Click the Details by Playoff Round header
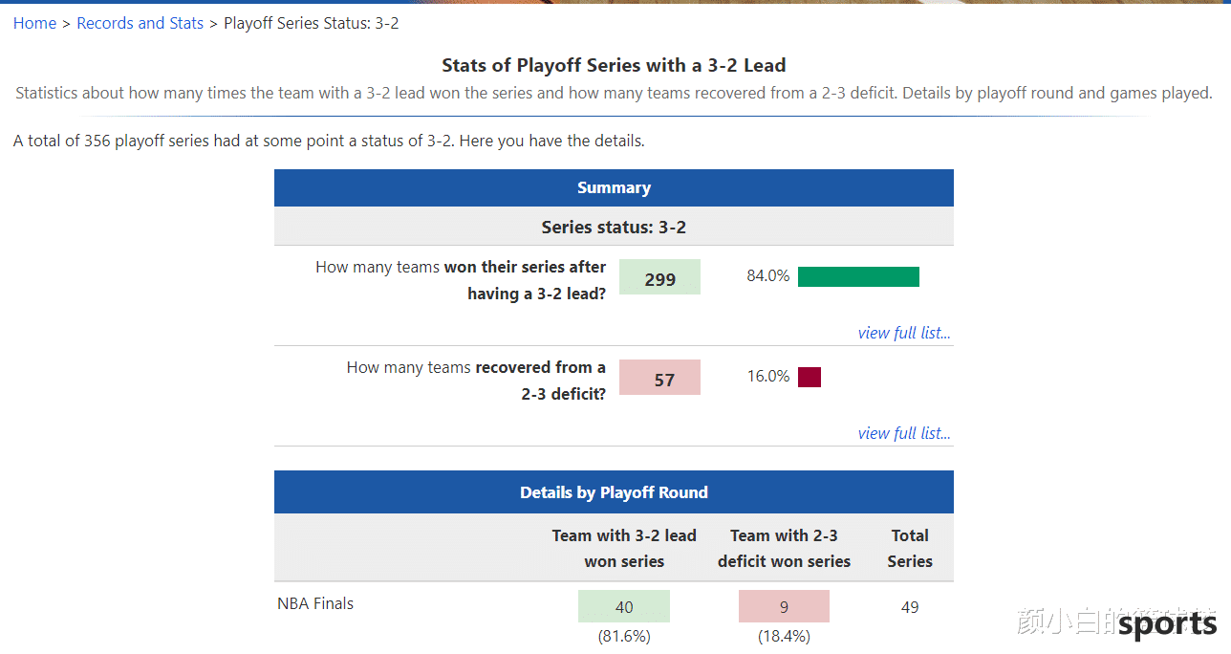1231x654 pixels. tap(614, 492)
